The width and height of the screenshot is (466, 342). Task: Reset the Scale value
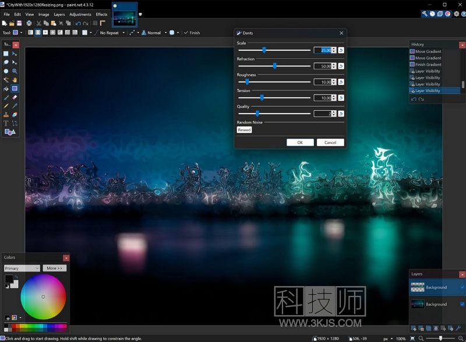341,50
